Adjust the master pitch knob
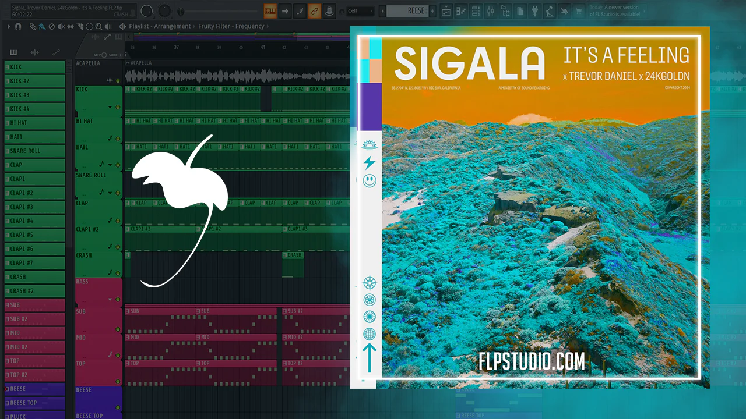The width and height of the screenshot is (746, 419). (165, 10)
